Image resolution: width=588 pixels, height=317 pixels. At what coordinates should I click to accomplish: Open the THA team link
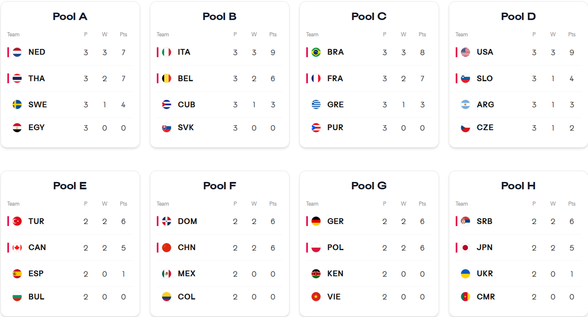36,78
